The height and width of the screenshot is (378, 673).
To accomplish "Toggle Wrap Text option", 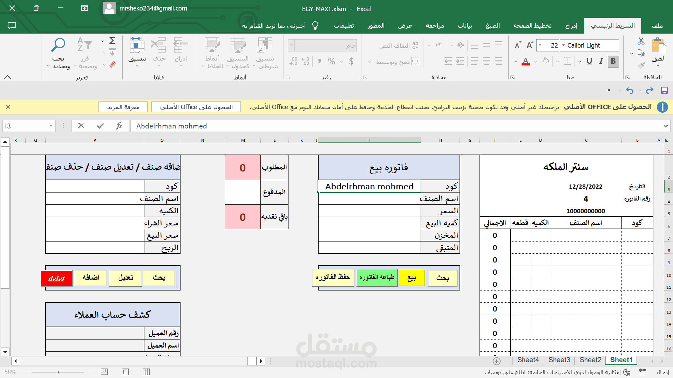I will (x=399, y=45).
